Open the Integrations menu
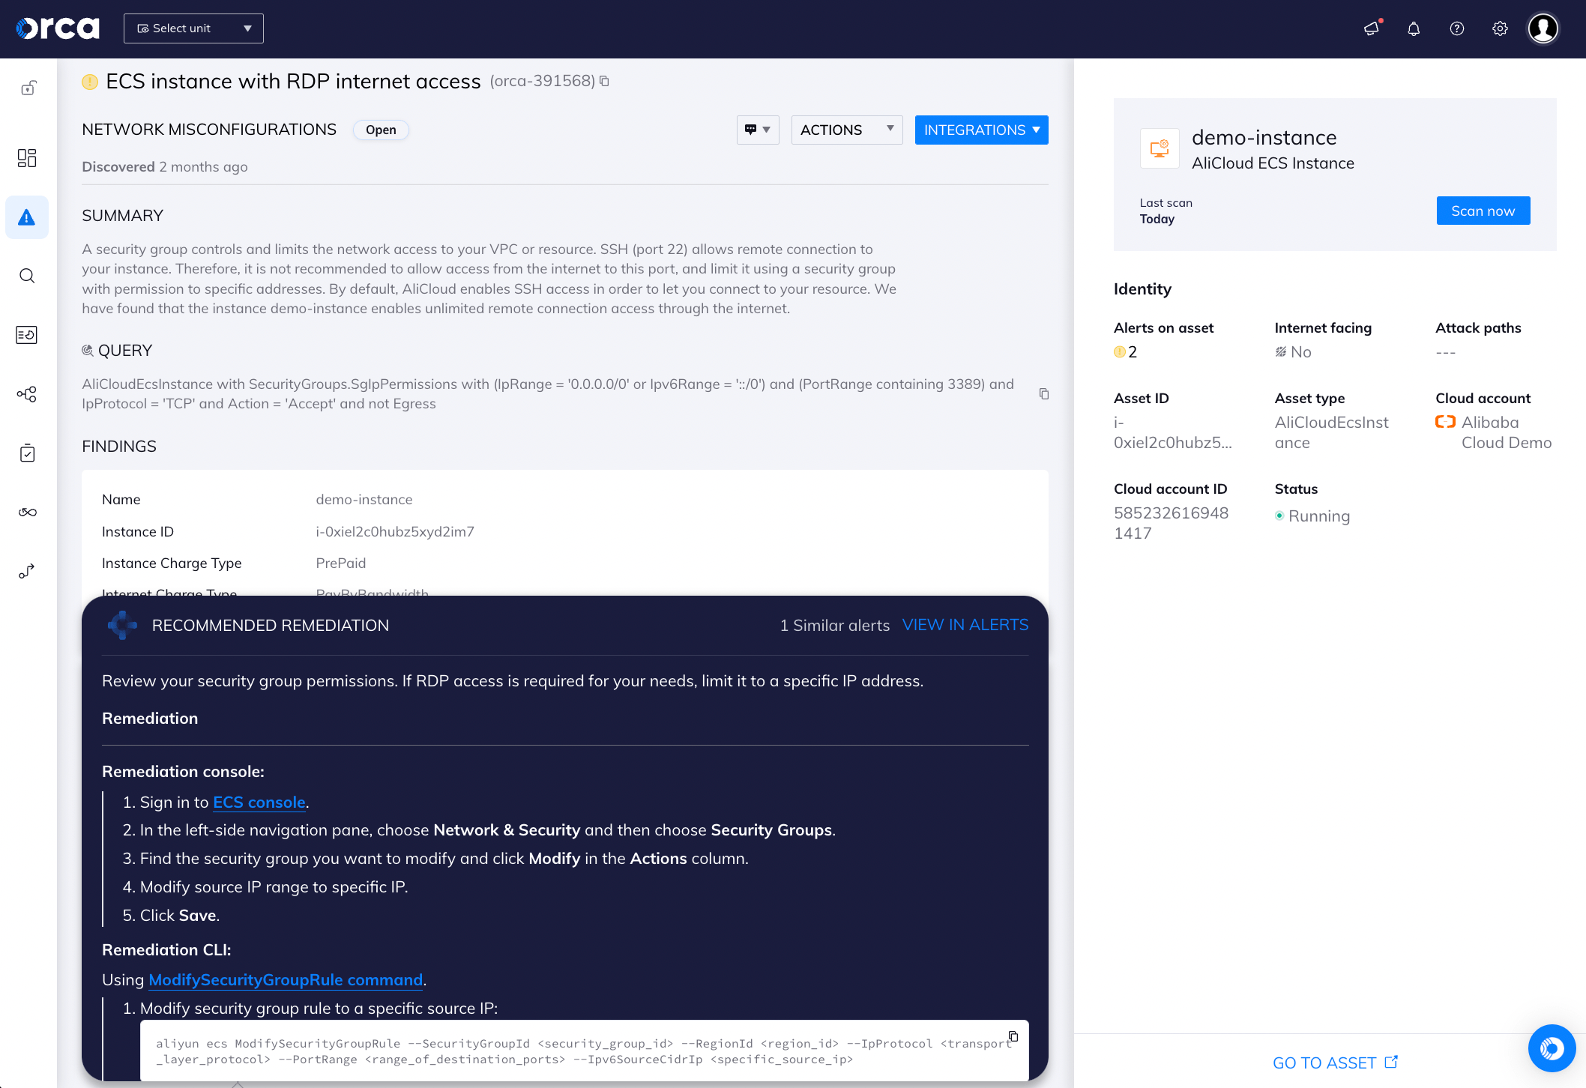This screenshot has width=1586, height=1088. click(x=981, y=130)
